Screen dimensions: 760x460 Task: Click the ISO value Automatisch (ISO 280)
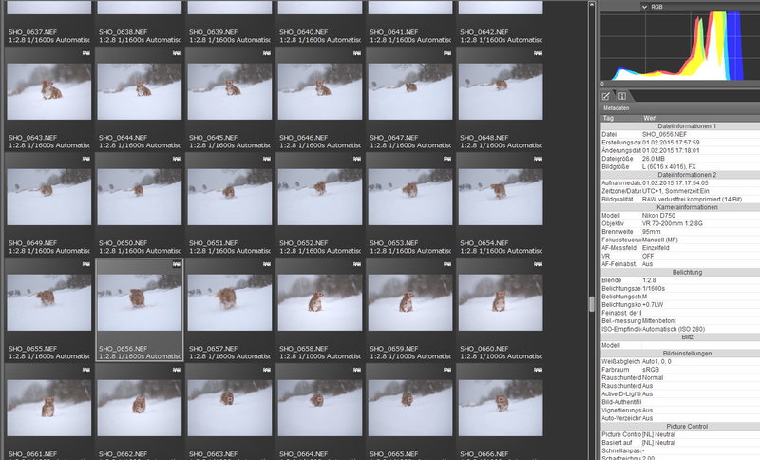tap(674, 329)
